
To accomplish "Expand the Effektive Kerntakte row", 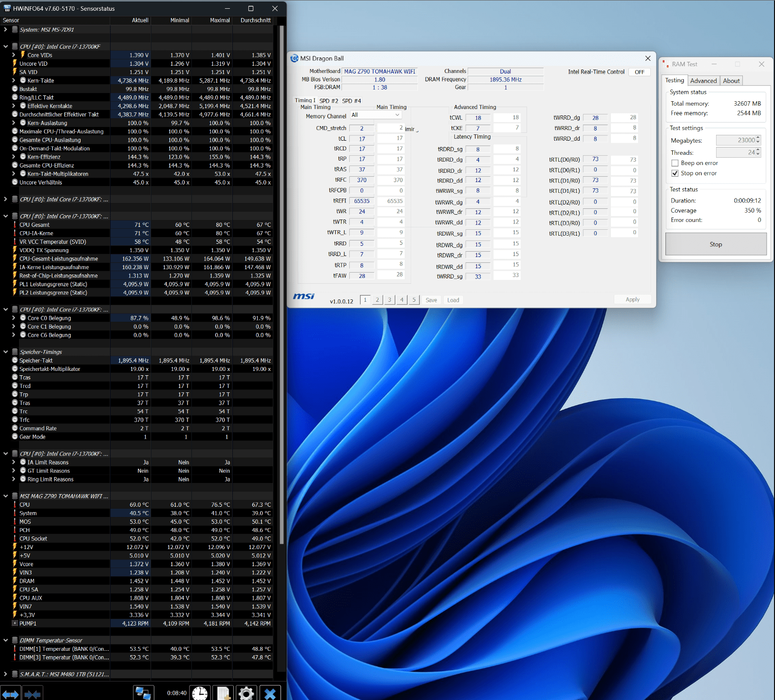I will [14, 106].
